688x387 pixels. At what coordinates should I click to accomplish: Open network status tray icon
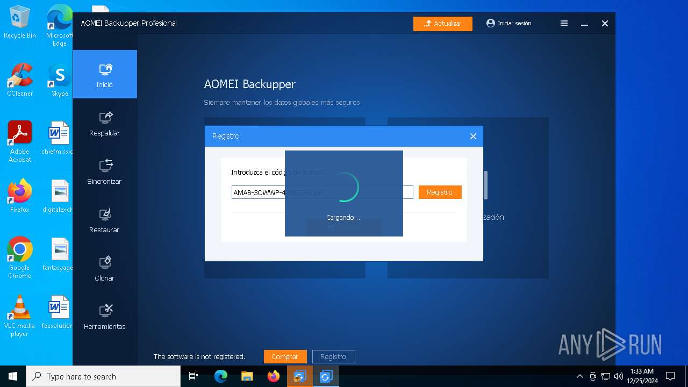tap(606, 376)
